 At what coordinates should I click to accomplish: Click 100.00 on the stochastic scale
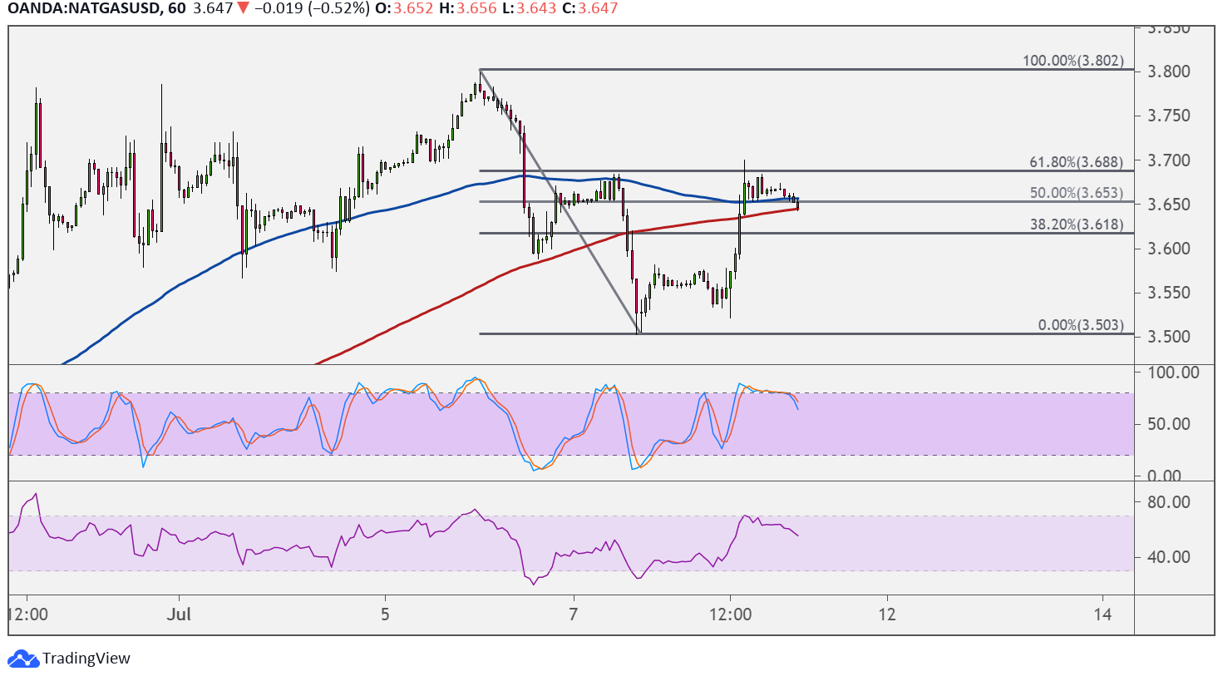point(1173,373)
